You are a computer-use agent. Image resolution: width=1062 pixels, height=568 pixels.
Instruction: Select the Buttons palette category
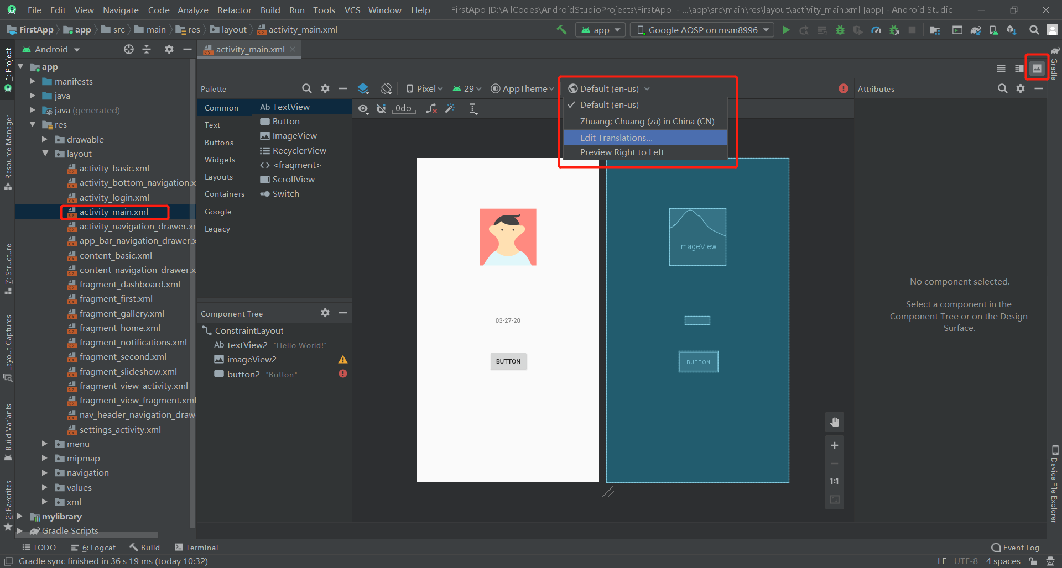219,143
